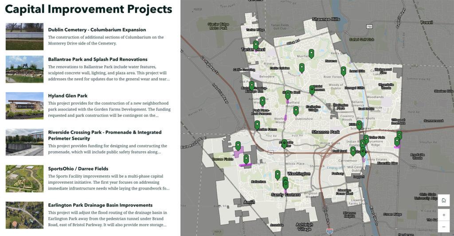
Task: Click the green pin at Bristol Commons
Action: click(x=312, y=89)
